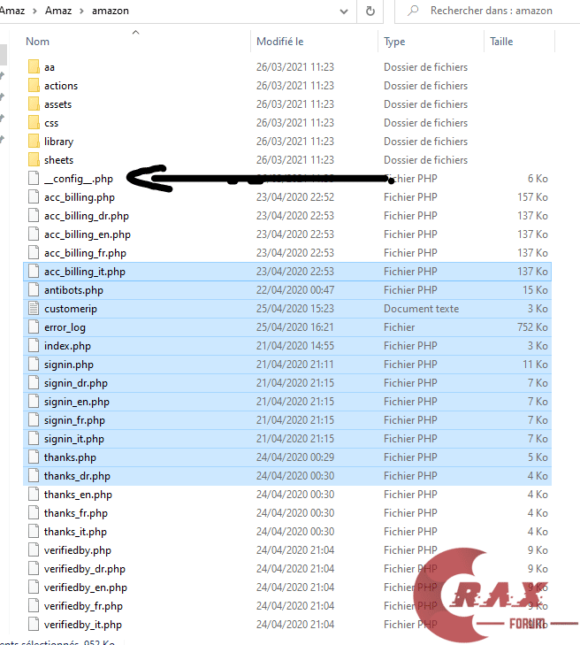580x645 pixels.
Task: Click the acc_billing_en.php file icon
Action: (x=34, y=234)
